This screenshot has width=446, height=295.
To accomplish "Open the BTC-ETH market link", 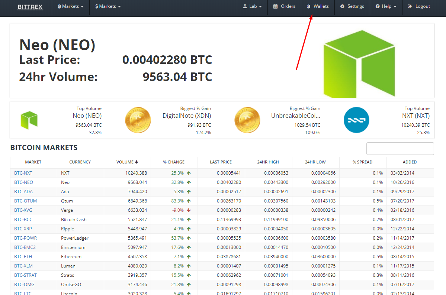I will (23, 257).
